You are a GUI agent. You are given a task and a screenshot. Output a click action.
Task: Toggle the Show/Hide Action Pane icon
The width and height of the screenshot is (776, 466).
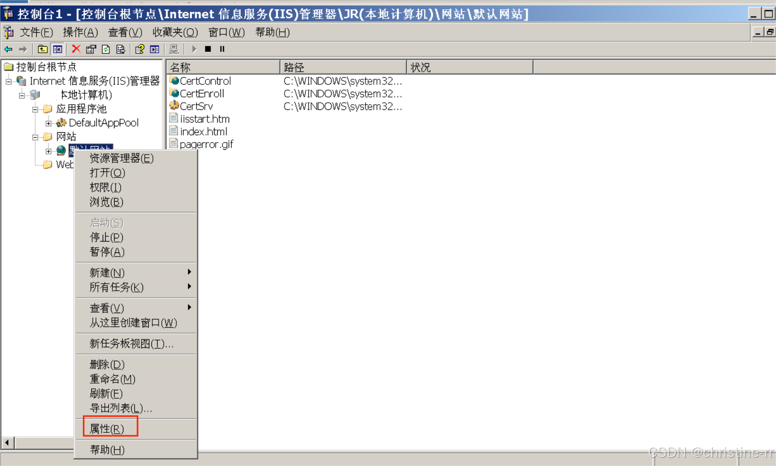(154, 49)
